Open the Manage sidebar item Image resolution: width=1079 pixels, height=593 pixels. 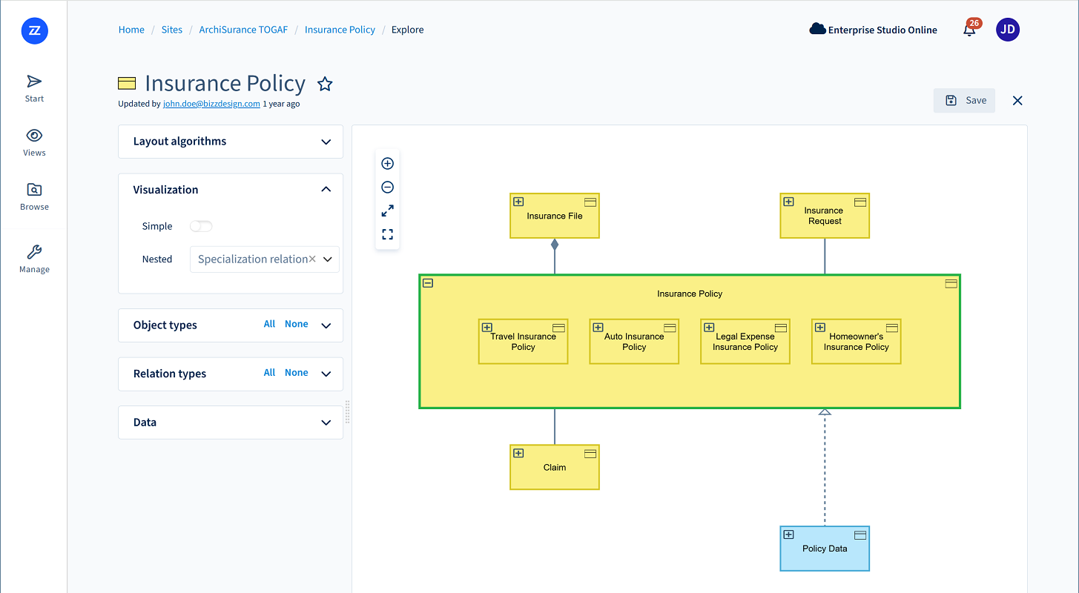click(34, 259)
